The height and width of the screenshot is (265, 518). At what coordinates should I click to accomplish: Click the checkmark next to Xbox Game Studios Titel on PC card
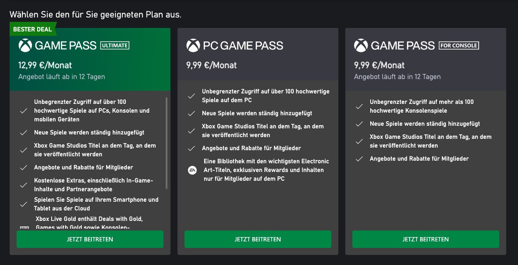point(191,131)
